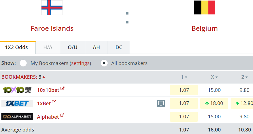Screen dimensions: 253x134
Task: Open the AH tab
Action: tap(96, 47)
